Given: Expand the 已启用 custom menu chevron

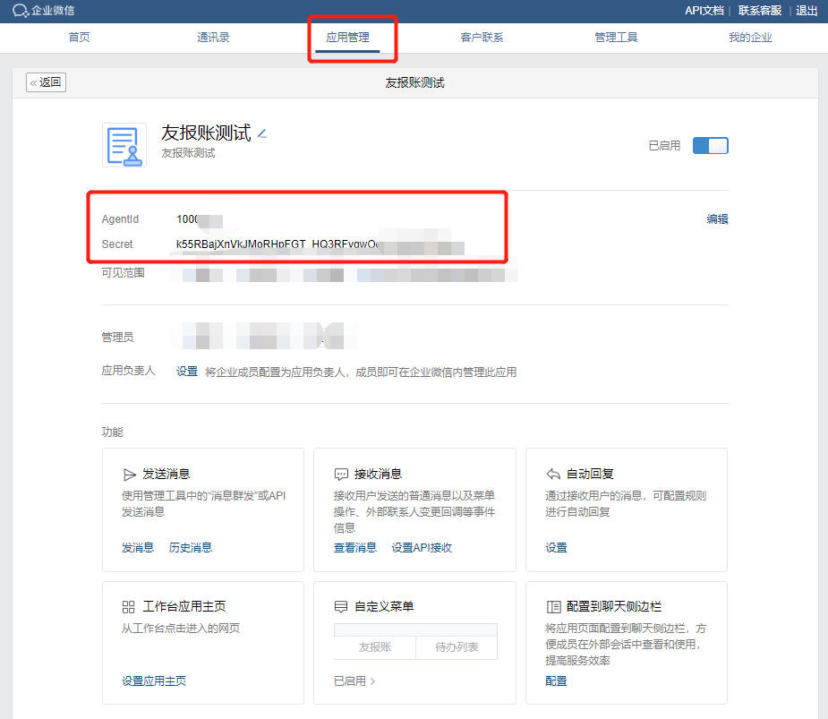Looking at the screenshot, I should coord(372,681).
